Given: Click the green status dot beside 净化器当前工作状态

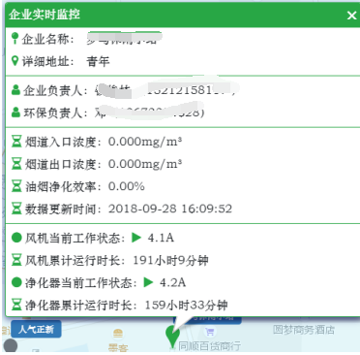Looking at the screenshot, I should pos(16,282).
